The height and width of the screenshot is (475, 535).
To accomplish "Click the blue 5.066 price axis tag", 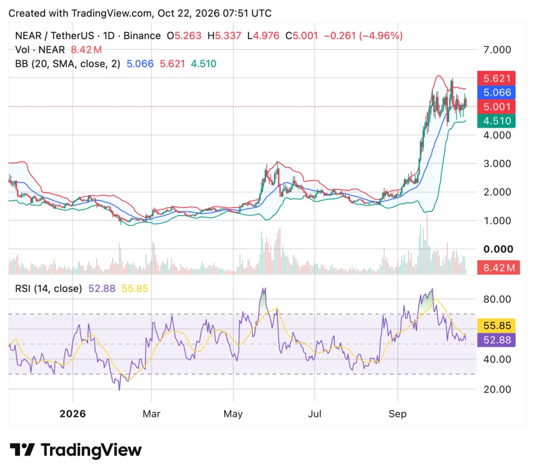I will coord(496,92).
